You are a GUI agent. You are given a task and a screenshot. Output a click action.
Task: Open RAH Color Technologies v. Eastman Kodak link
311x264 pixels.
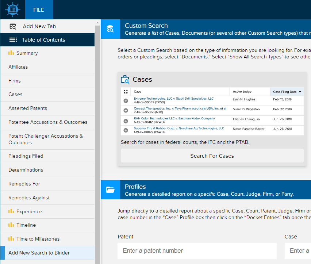(174, 118)
